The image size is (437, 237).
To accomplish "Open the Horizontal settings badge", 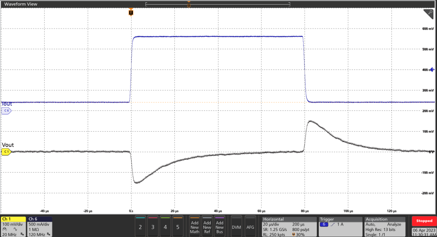I will click(288, 226).
